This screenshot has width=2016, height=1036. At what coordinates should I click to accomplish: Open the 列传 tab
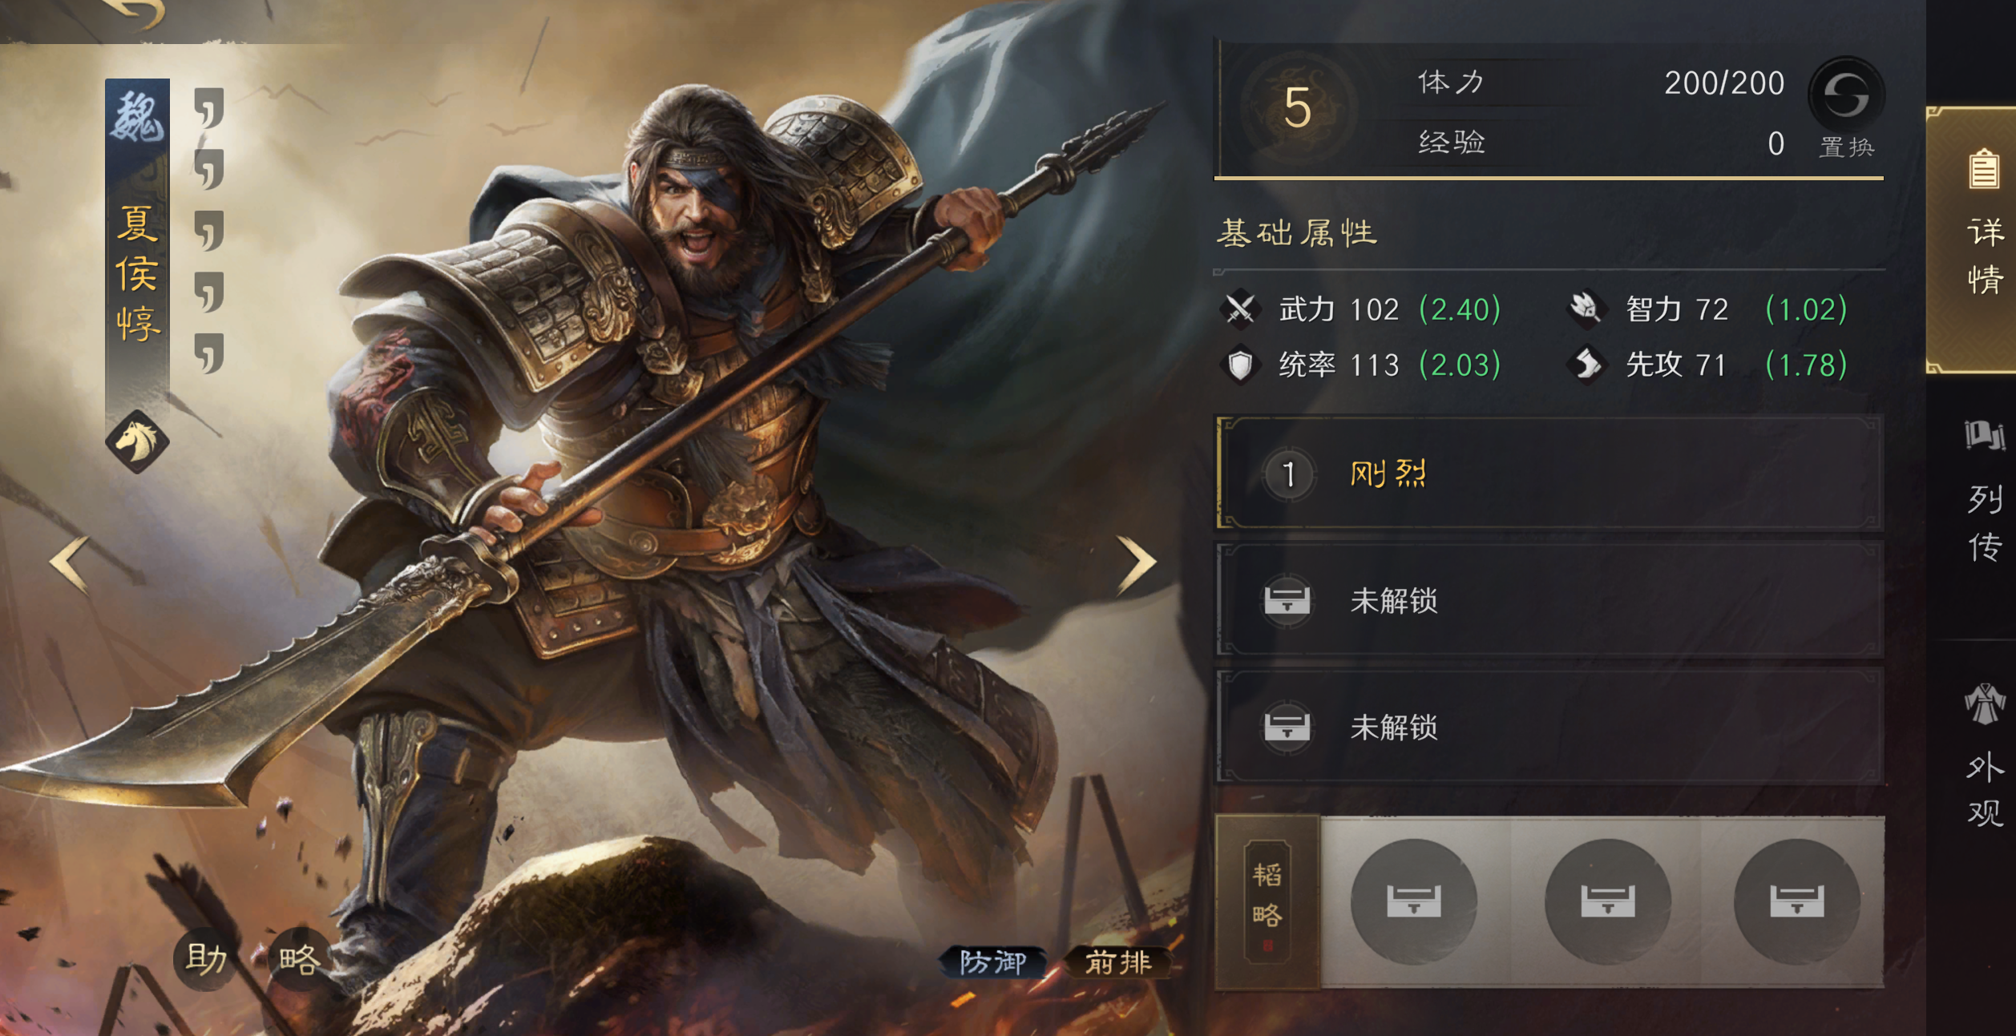point(1984,490)
